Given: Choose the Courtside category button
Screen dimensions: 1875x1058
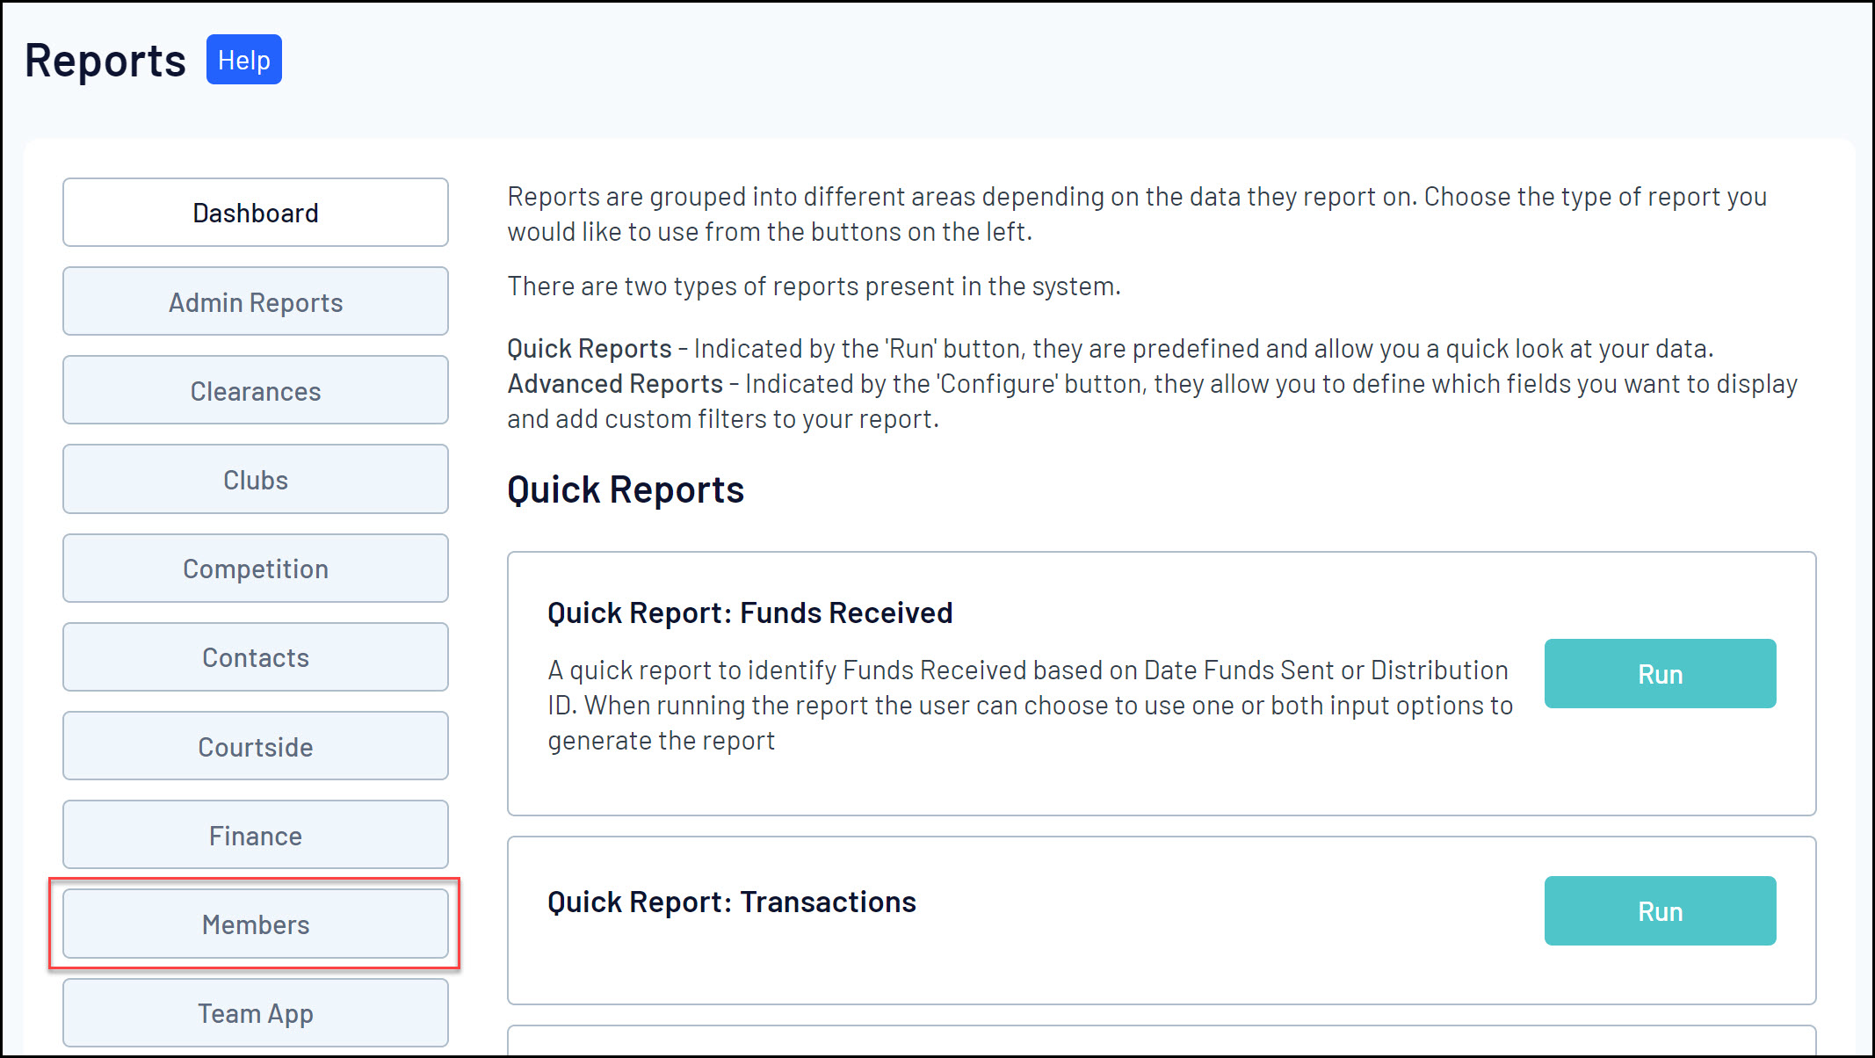Looking at the screenshot, I should click(255, 747).
